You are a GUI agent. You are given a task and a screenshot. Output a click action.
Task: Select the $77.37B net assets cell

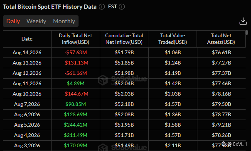(x=221, y=73)
